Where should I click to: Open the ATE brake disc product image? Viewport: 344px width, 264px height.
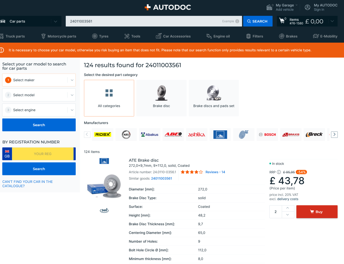104,186
